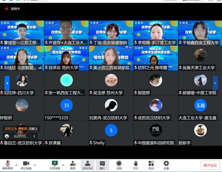The image size is (222, 172).
Task: Expand share screen options arrow
Action: tap(63, 165)
